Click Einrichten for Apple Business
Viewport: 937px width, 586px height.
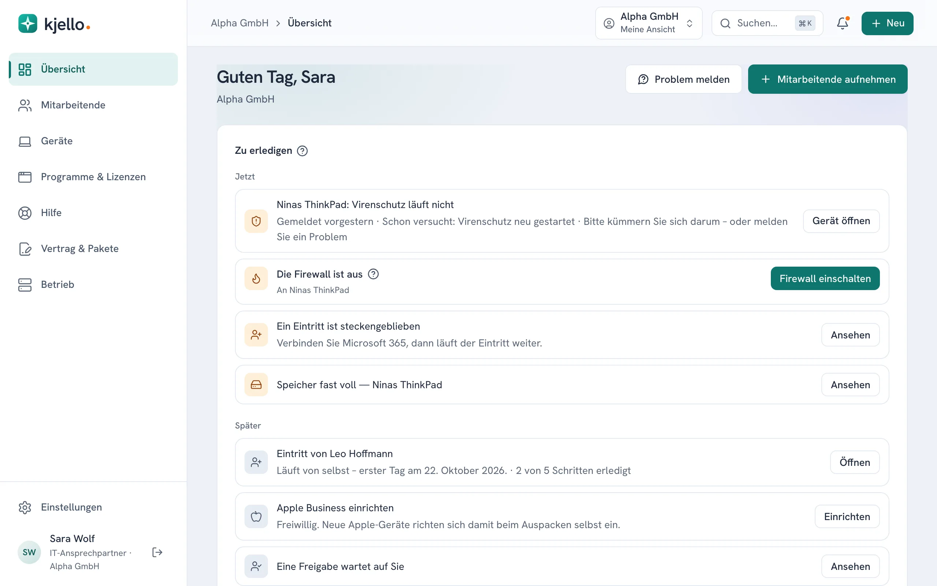pos(847,516)
